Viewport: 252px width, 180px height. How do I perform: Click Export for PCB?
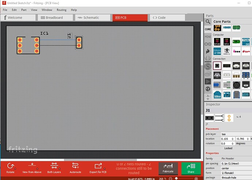pyautogui.click(x=98, y=168)
